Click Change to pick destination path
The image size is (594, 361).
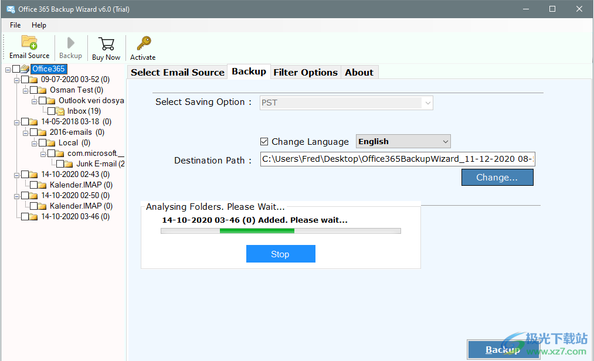coord(497,177)
